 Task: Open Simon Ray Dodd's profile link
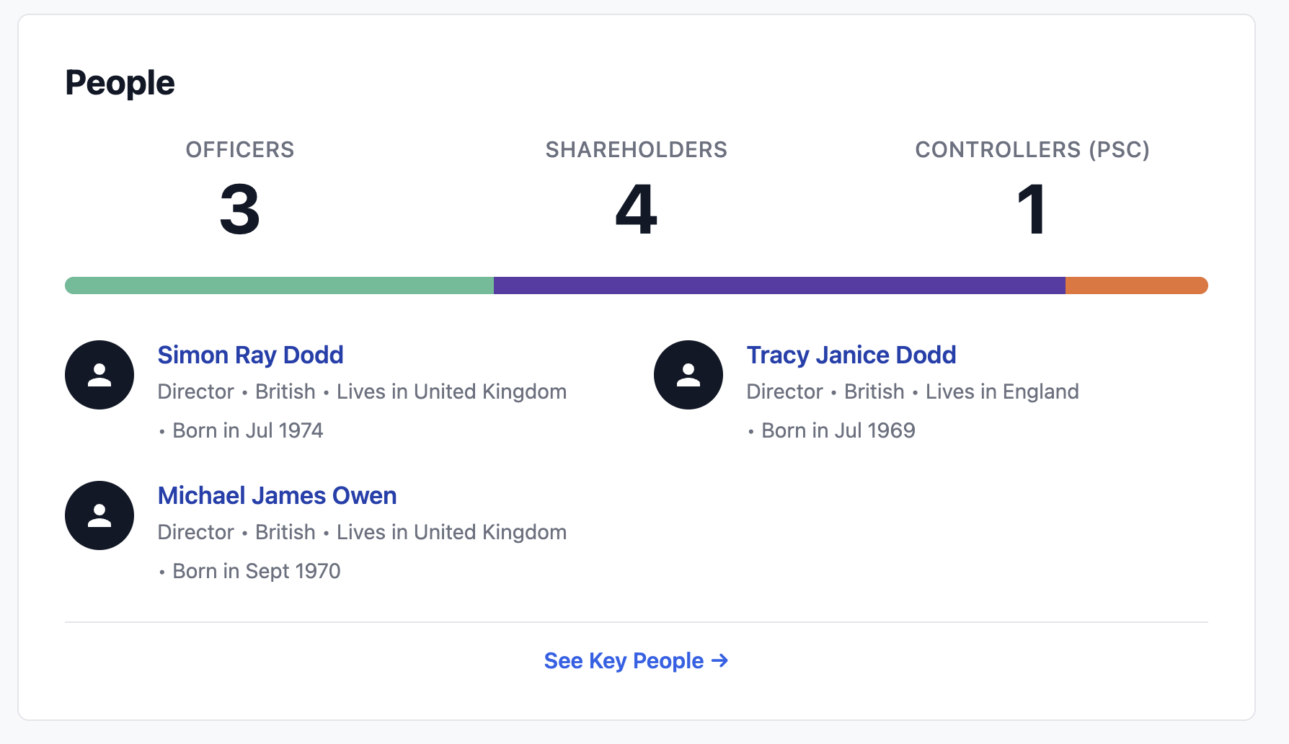point(250,355)
